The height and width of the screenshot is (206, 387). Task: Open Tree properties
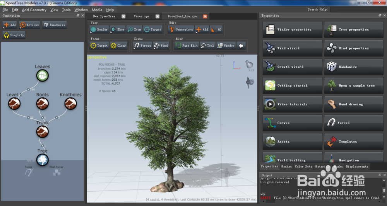(x=354, y=30)
